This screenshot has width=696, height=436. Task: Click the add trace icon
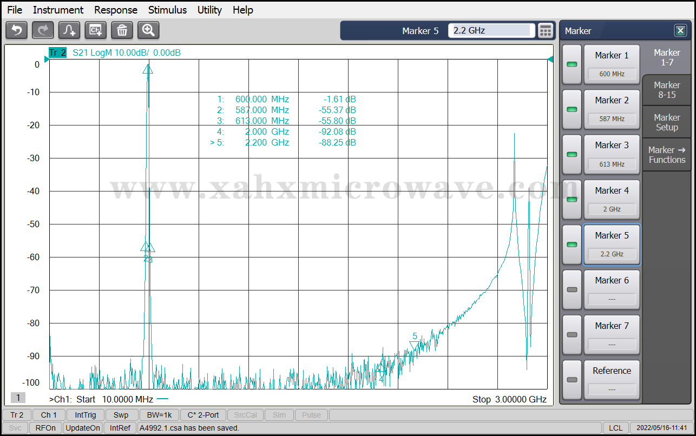69,30
